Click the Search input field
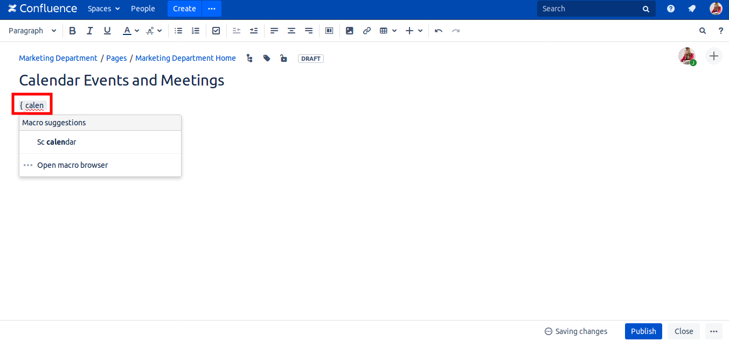Image resolution: width=729 pixels, height=341 pixels. (x=590, y=9)
